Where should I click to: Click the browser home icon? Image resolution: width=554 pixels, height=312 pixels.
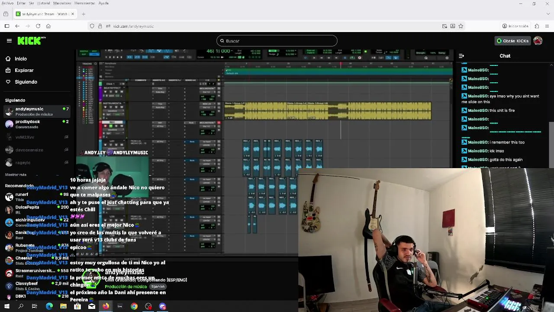[x=48, y=26]
